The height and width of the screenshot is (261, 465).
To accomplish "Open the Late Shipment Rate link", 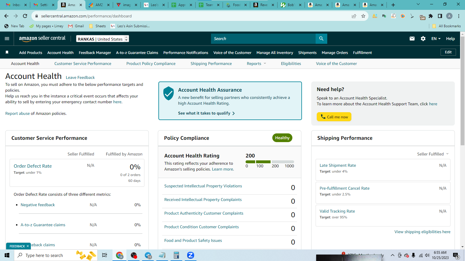I will click(x=338, y=165).
